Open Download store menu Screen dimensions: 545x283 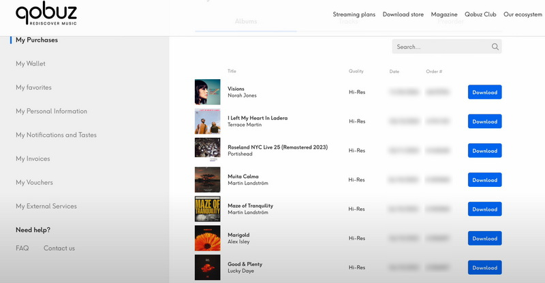click(x=403, y=14)
